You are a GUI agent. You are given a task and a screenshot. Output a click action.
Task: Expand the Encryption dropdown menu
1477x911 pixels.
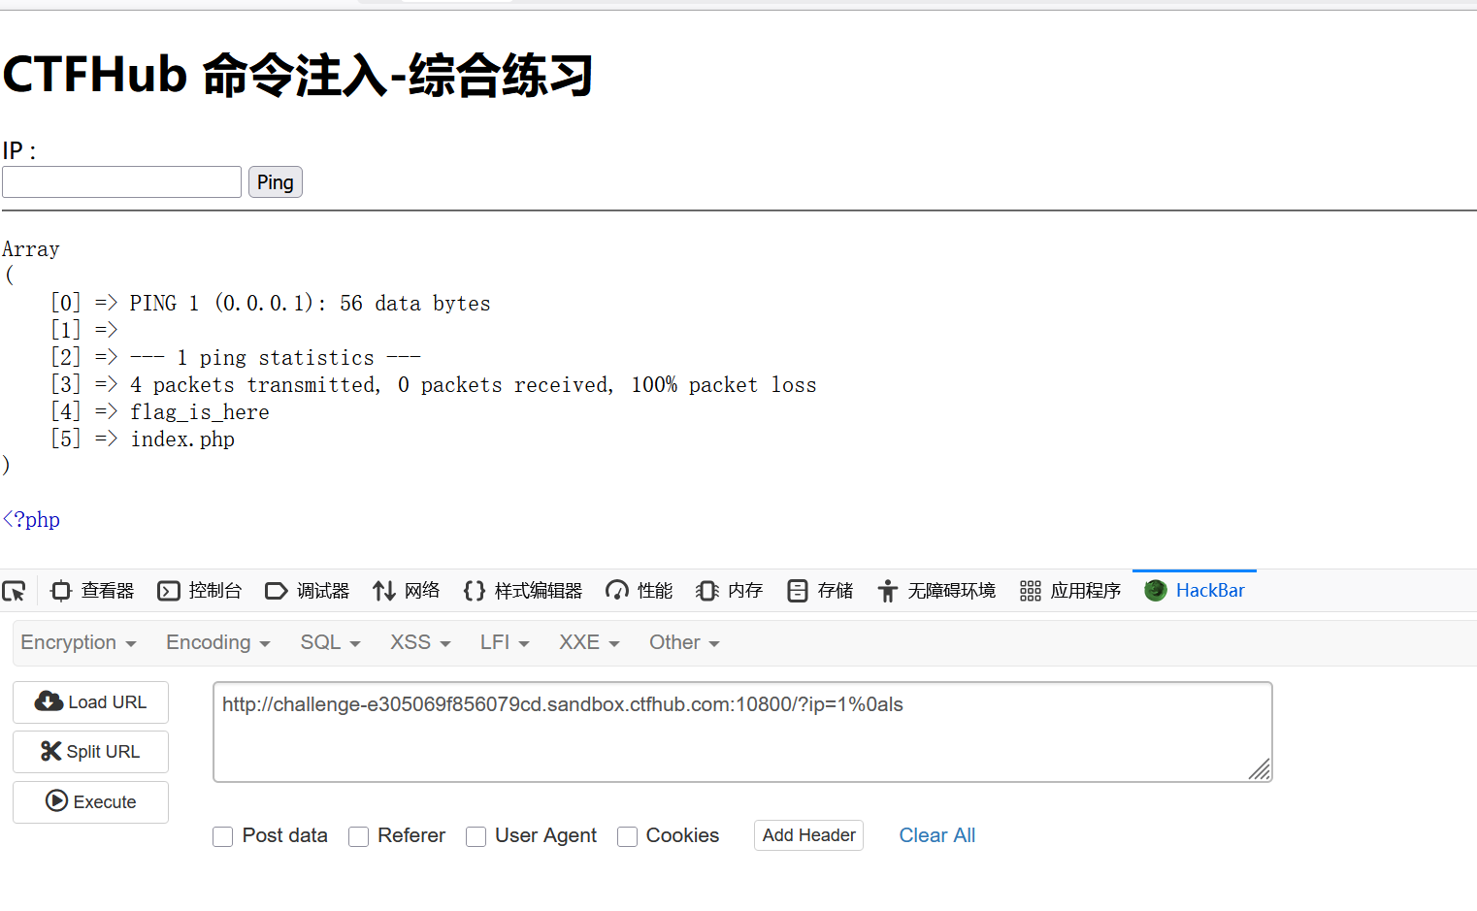(79, 643)
